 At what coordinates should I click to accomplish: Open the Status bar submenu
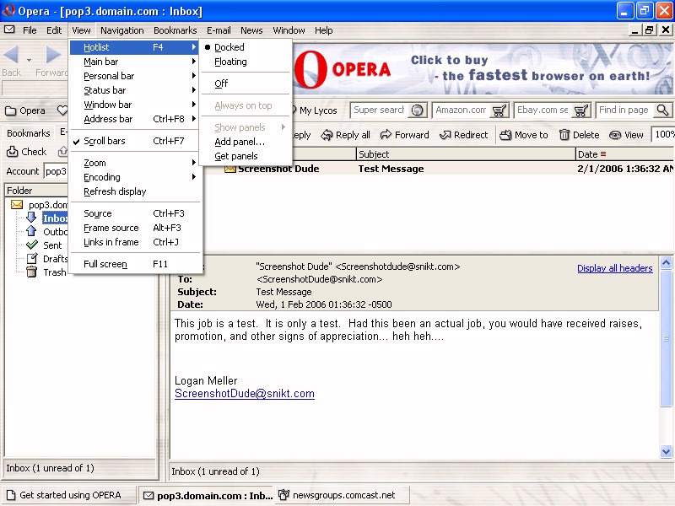(x=105, y=90)
